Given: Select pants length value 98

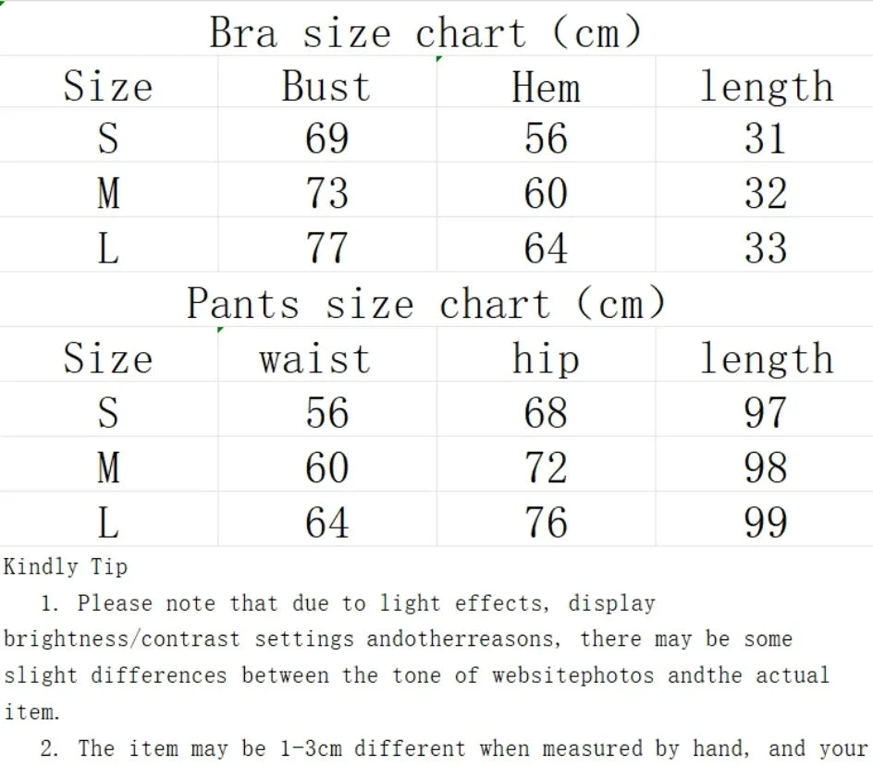Looking at the screenshot, I should 765,467.
